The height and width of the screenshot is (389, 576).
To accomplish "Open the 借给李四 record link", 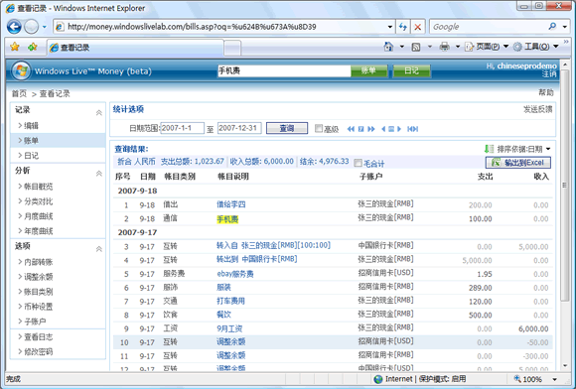I will coord(230,204).
